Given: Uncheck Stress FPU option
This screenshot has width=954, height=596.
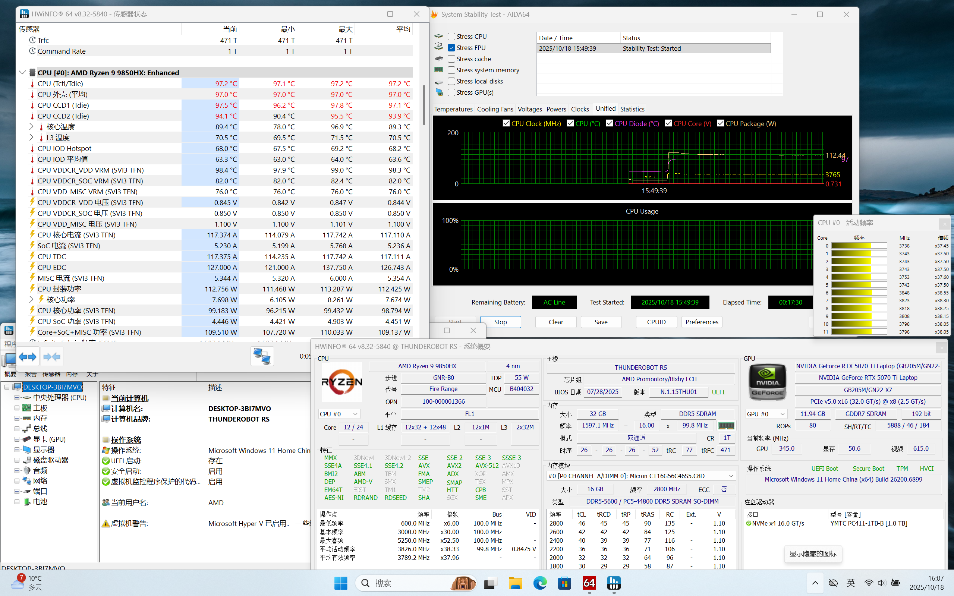Looking at the screenshot, I should point(451,48).
